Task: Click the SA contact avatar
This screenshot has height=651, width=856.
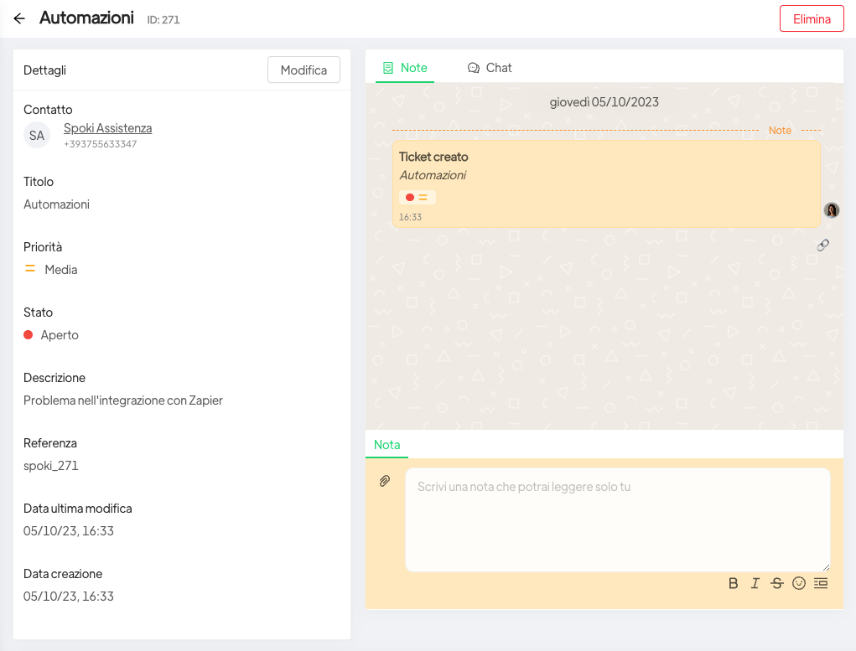Action: click(x=37, y=135)
